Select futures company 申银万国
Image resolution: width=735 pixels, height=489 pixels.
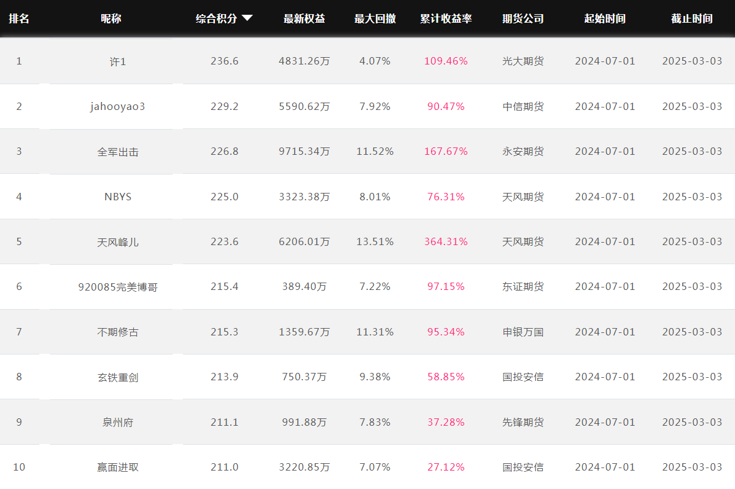click(523, 332)
